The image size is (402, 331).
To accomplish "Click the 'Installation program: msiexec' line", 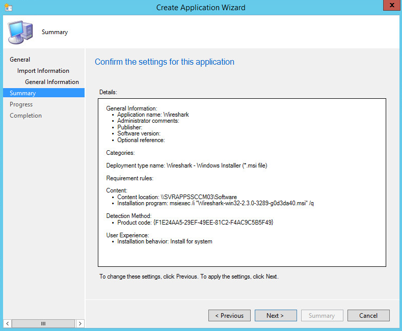I will 216,203.
